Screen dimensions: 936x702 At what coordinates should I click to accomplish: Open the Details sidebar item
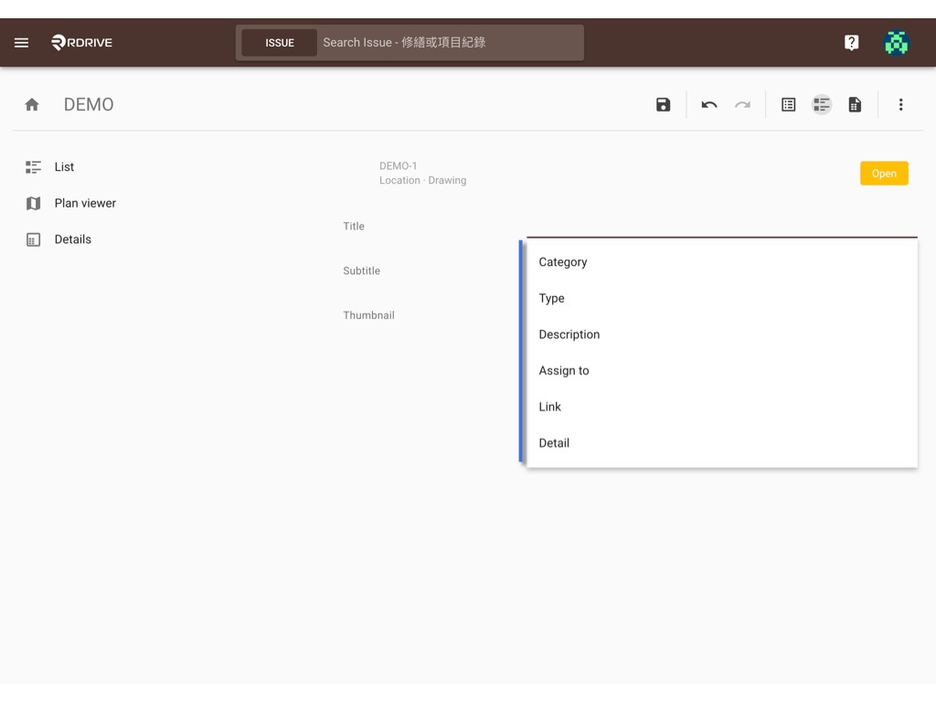pos(73,239)
